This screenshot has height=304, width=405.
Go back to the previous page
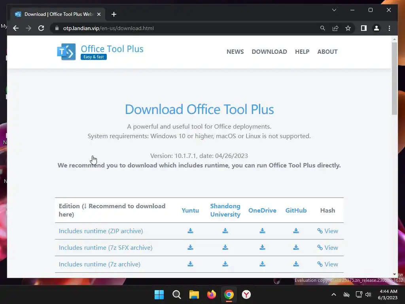tap(16, 28)
